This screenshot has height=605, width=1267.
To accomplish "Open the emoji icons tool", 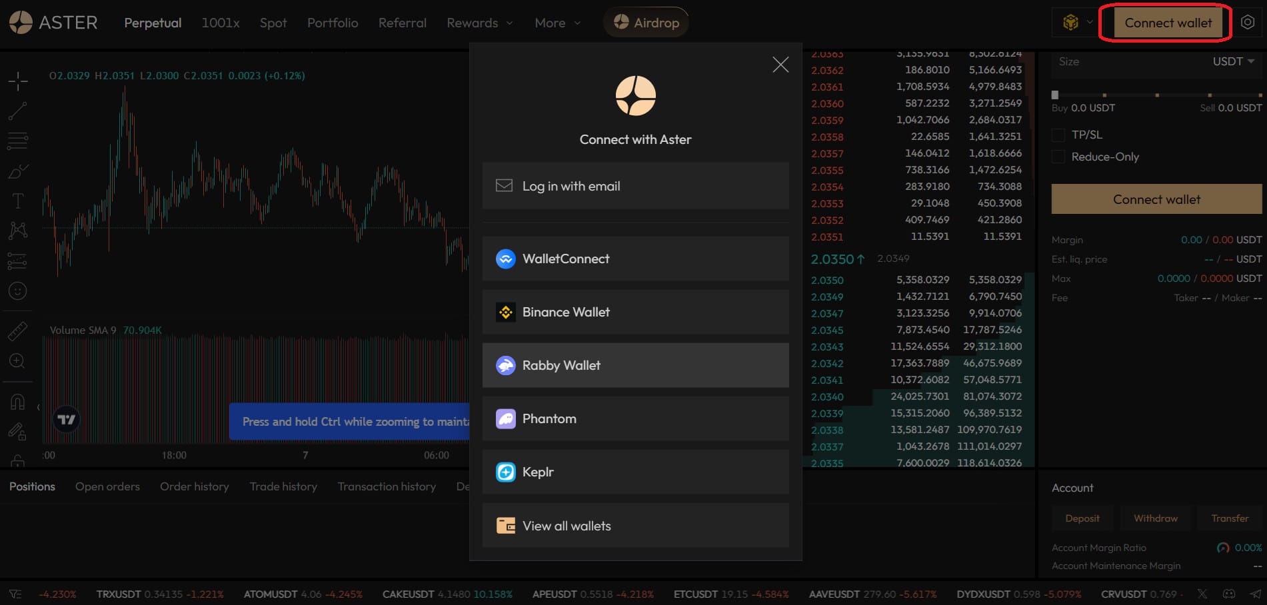I will 18,291.
